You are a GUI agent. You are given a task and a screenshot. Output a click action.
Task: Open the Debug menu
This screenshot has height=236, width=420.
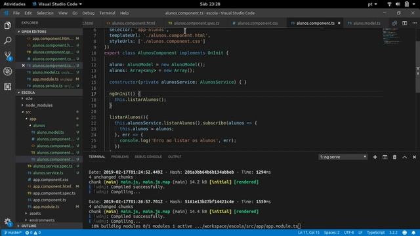pos(88,13)
